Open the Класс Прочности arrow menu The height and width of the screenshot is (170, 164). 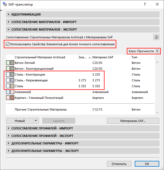pos(157,51)
